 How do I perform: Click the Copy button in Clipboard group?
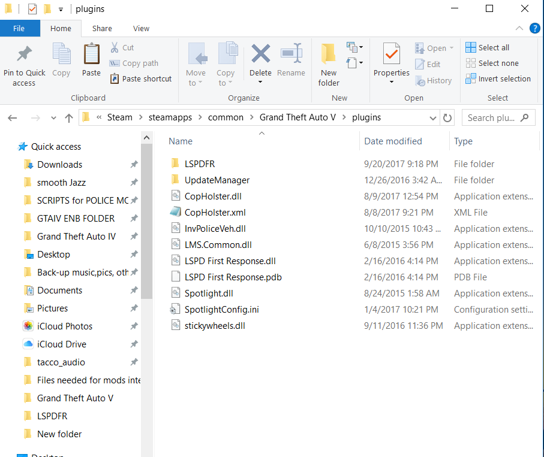[x=61, y=59]
